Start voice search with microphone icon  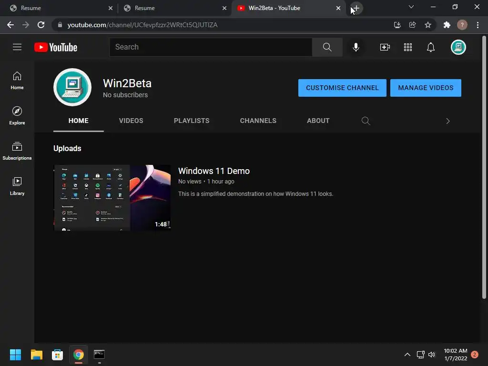click(356, 47)
